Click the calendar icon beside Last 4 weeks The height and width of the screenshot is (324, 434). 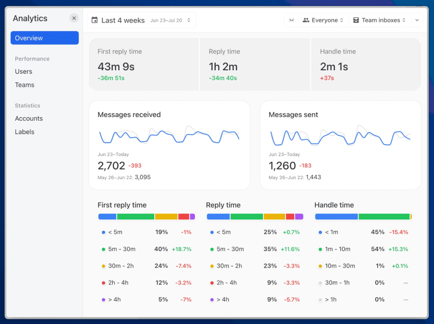click(95, 20)
